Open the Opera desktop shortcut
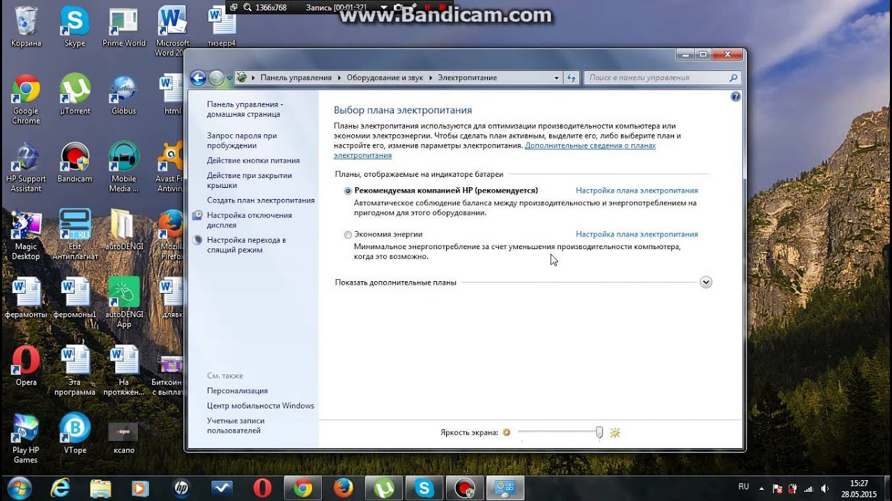The image size is (892, 501). (x=26, y=366)
